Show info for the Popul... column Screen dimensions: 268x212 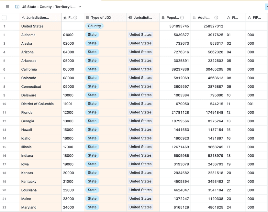pyautogui.click(x=182, y=17)
